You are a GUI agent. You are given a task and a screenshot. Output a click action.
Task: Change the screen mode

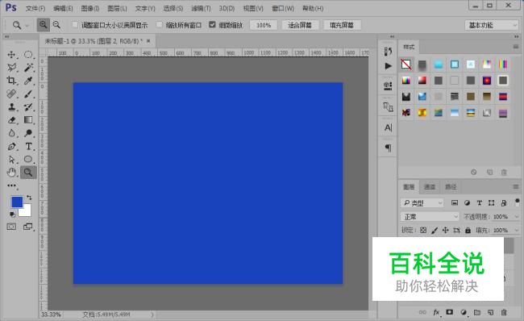28,227
